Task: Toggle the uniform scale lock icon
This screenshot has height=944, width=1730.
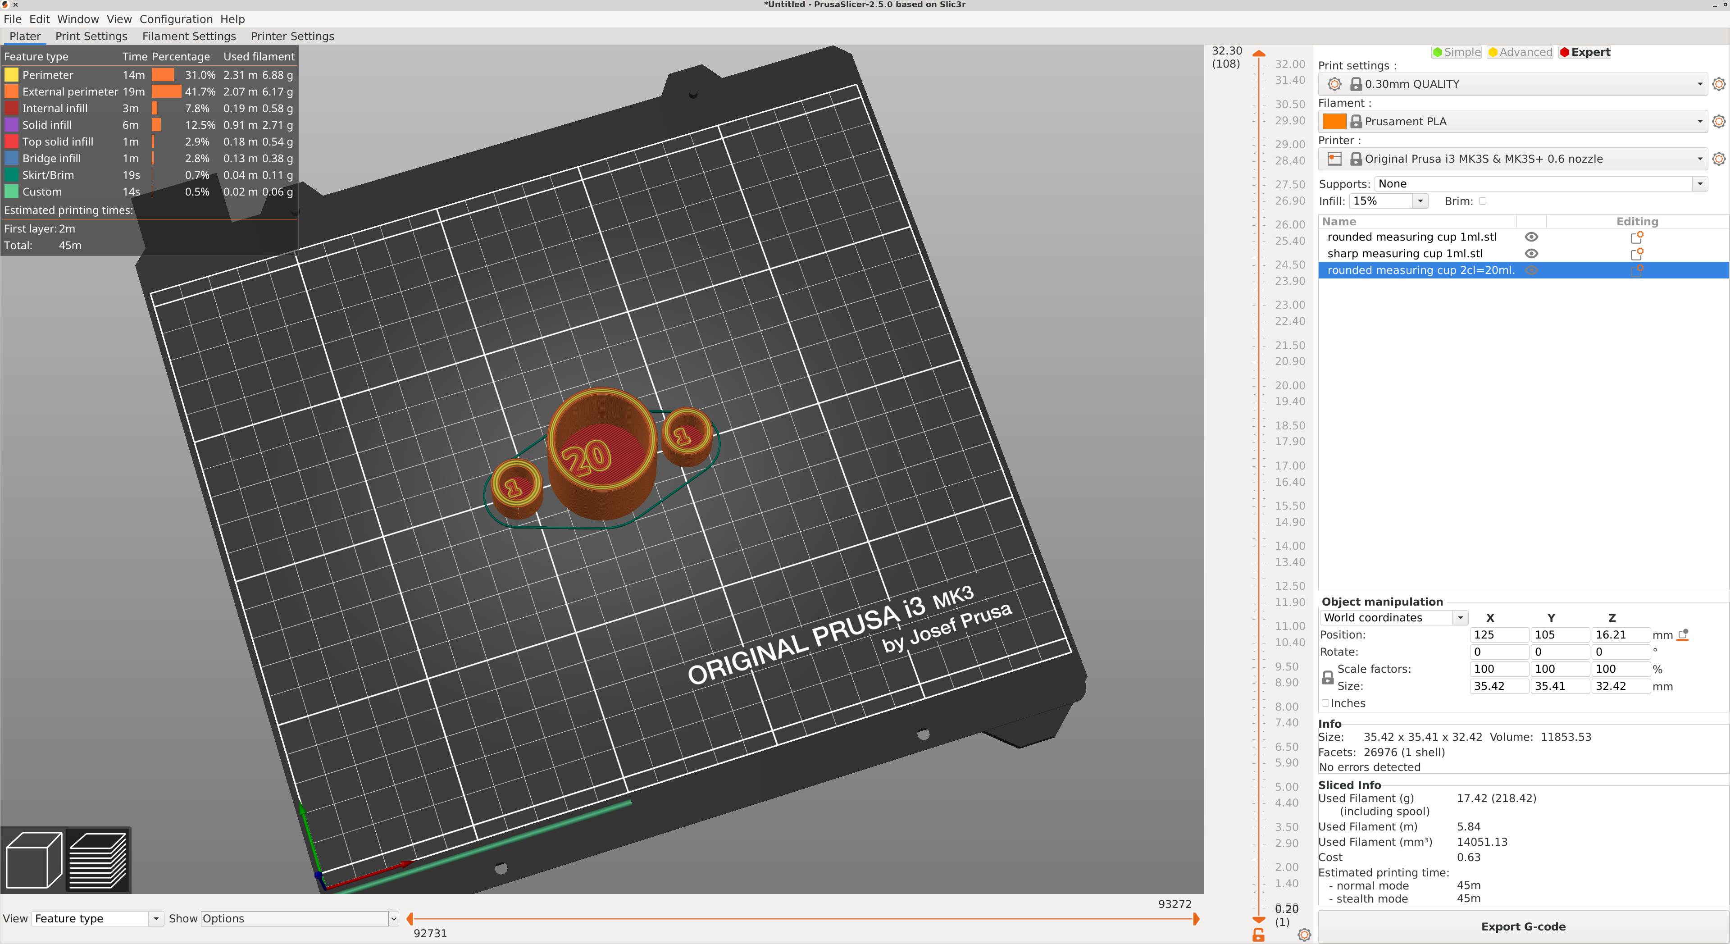Action: coord(1328,678)
